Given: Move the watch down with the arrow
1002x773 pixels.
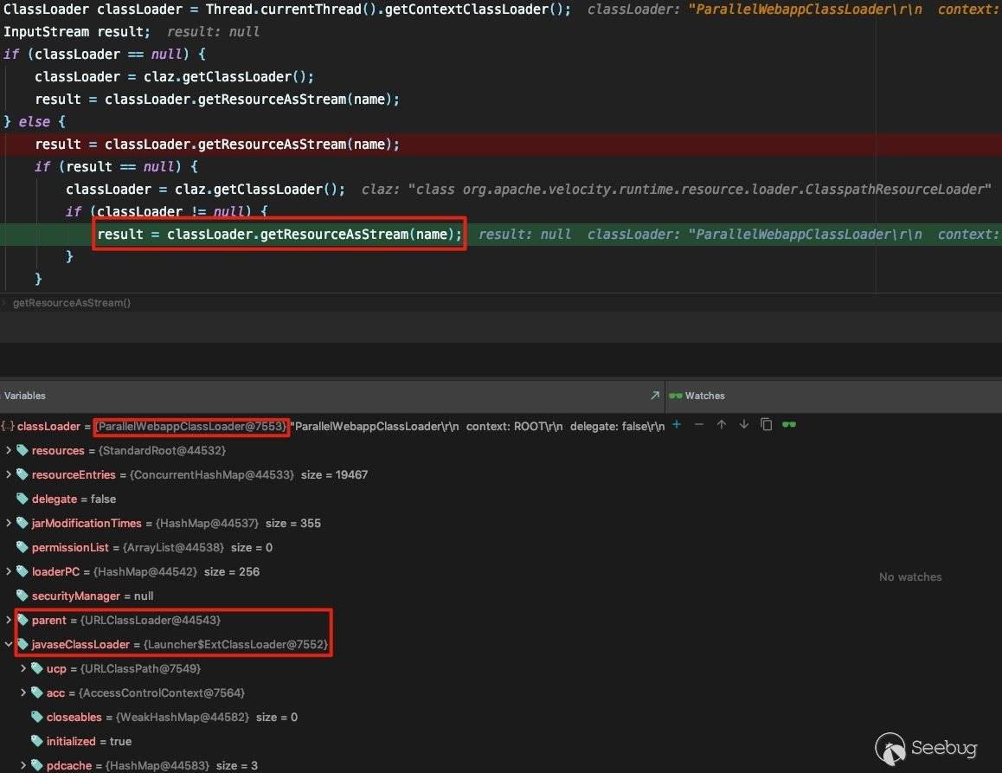Looking at the screenshot, I should tap(743, 424).
